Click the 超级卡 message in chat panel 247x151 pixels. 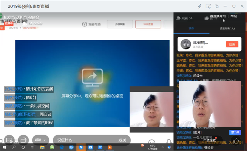coord(189,76)
